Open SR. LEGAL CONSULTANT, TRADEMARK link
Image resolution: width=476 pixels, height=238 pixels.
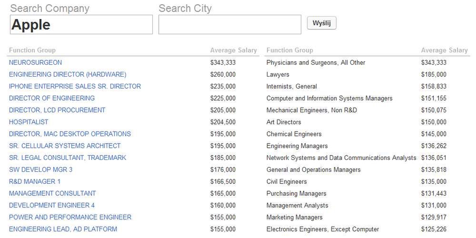pos(68,158)
